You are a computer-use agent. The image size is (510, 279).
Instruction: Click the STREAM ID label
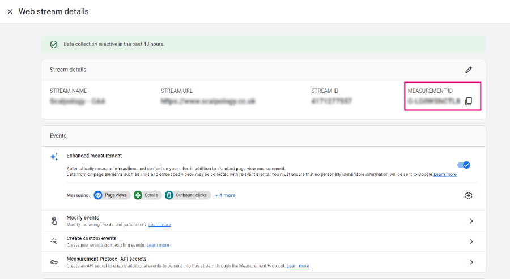click(x=325, y=91)
